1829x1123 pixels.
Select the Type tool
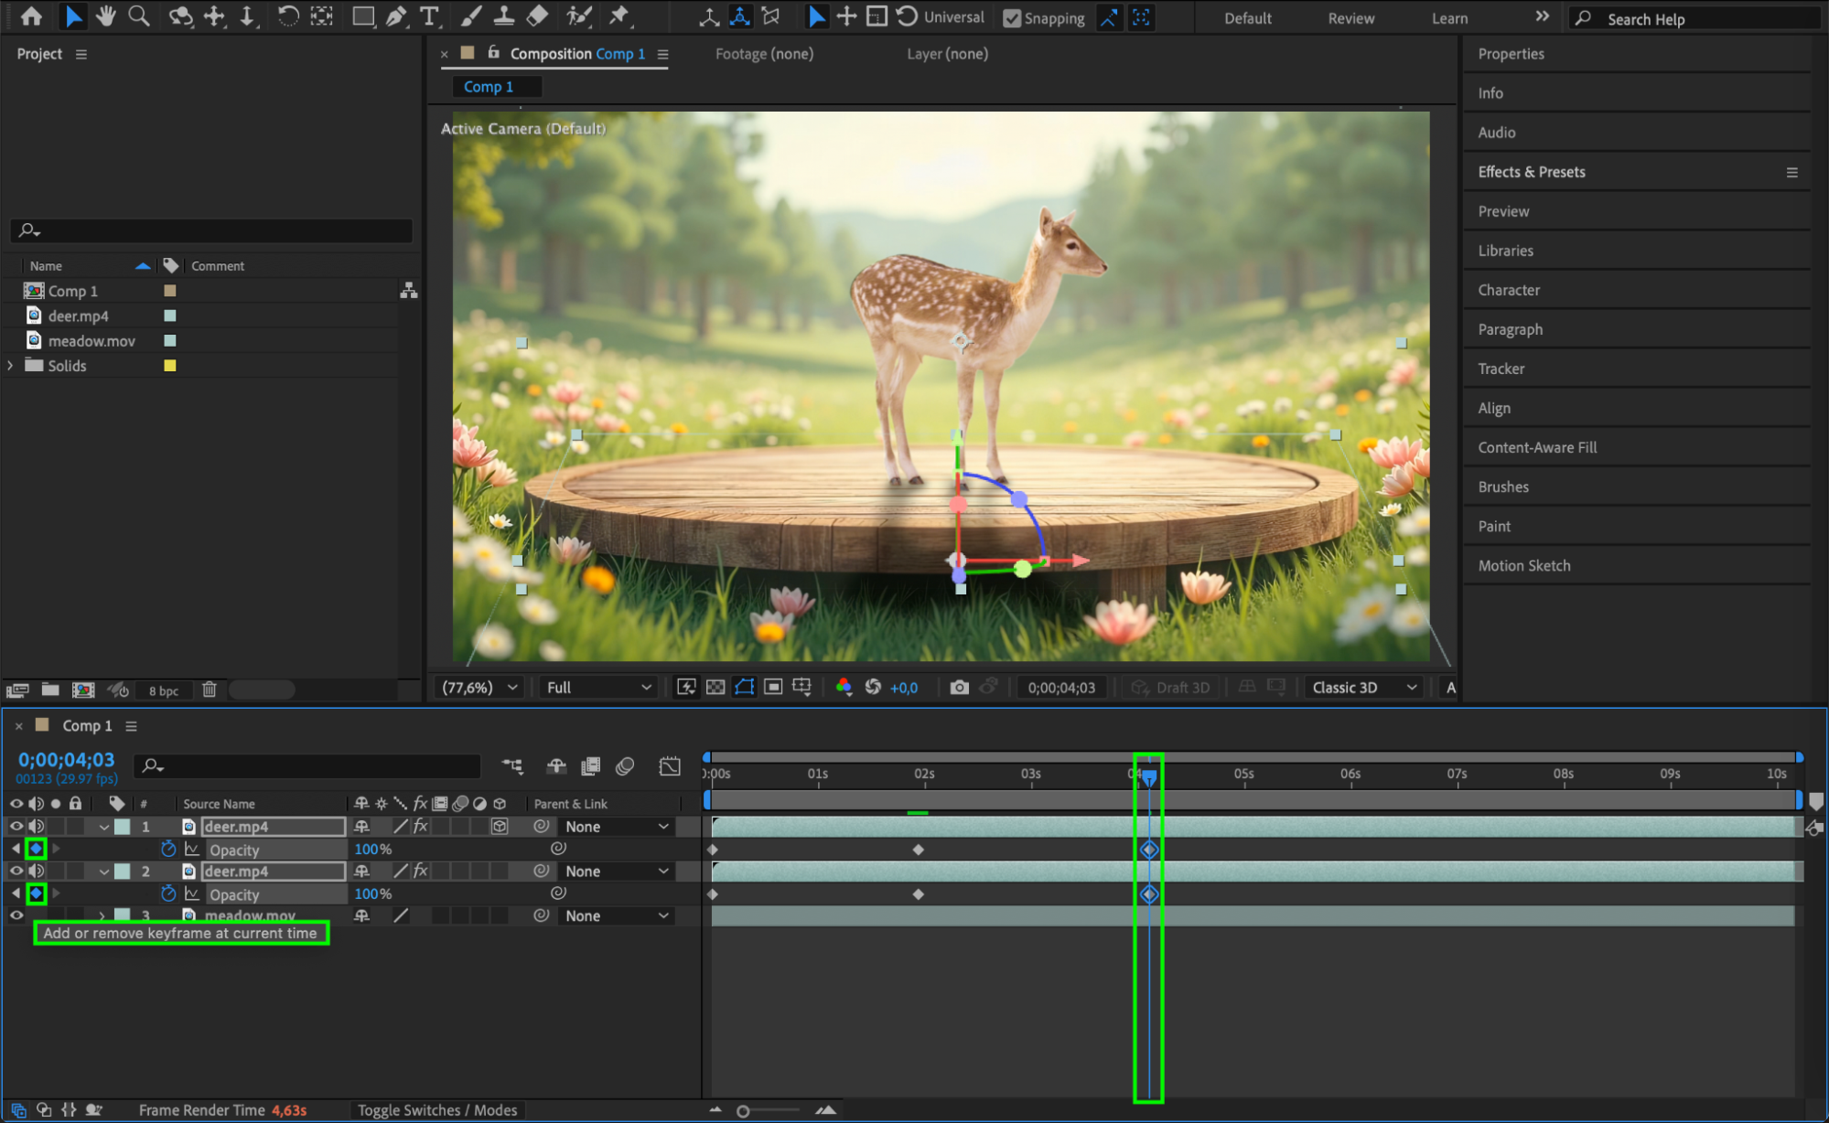[429, 16]
